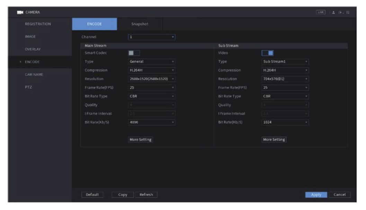Open the Channel dropdown

click(151, 36)
